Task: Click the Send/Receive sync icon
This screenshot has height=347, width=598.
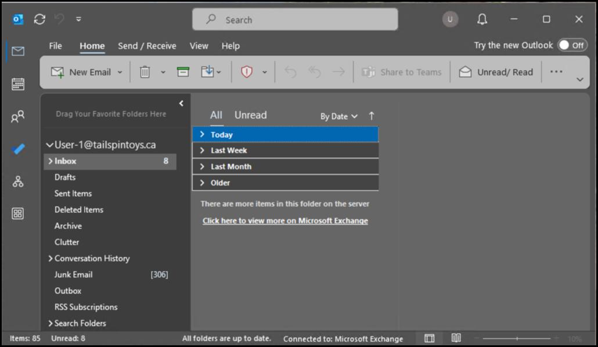Action: (39, 19)
